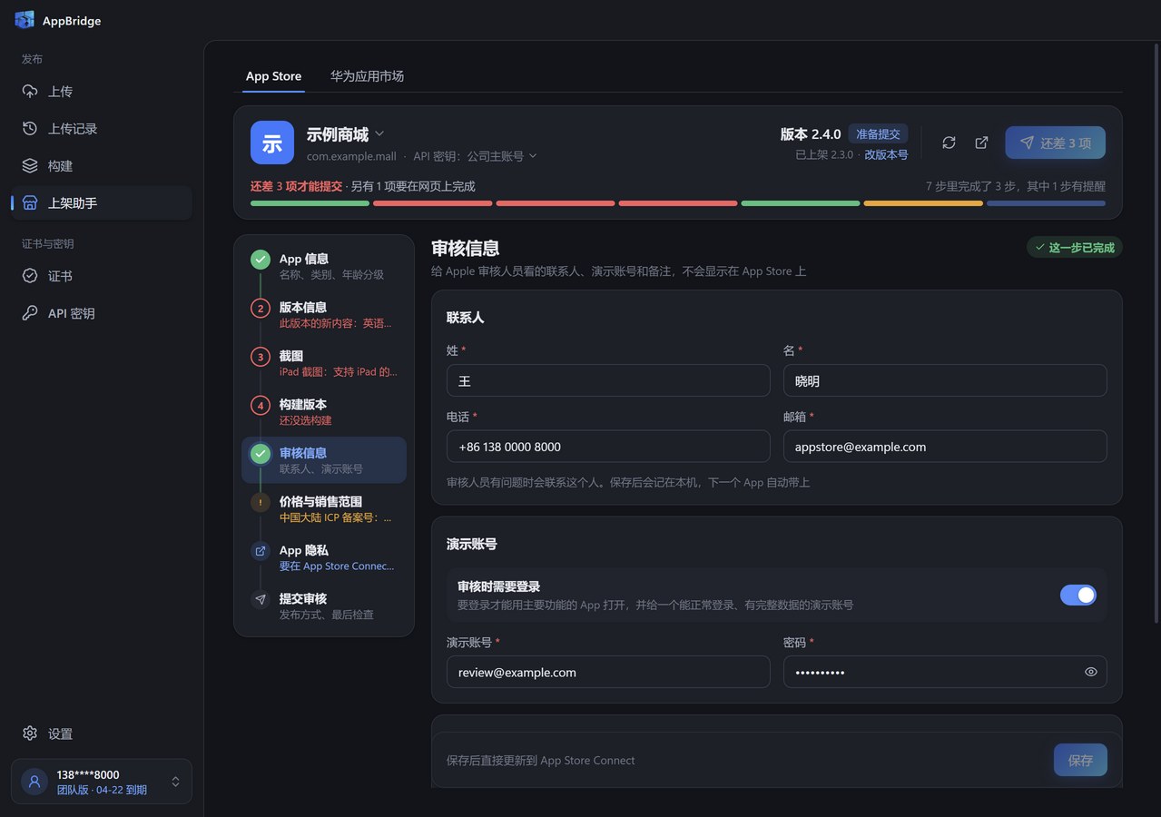Click the 姓 input field with 王
The height and width of the screenshot is (817, 1161).
pyautogui.click(x=608, y=380)
